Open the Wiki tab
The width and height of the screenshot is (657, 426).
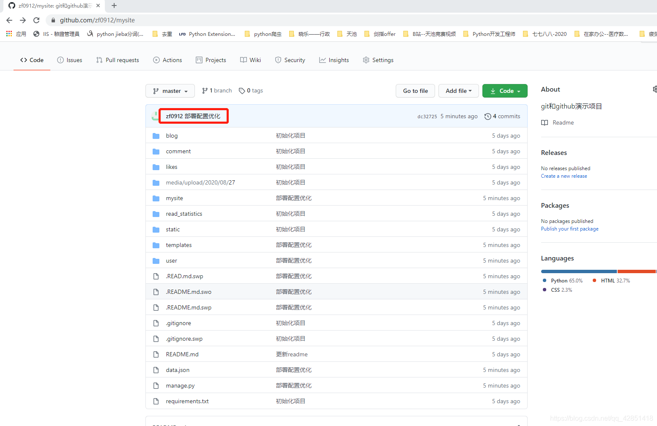pyautogui.click(x=250, y=60)
